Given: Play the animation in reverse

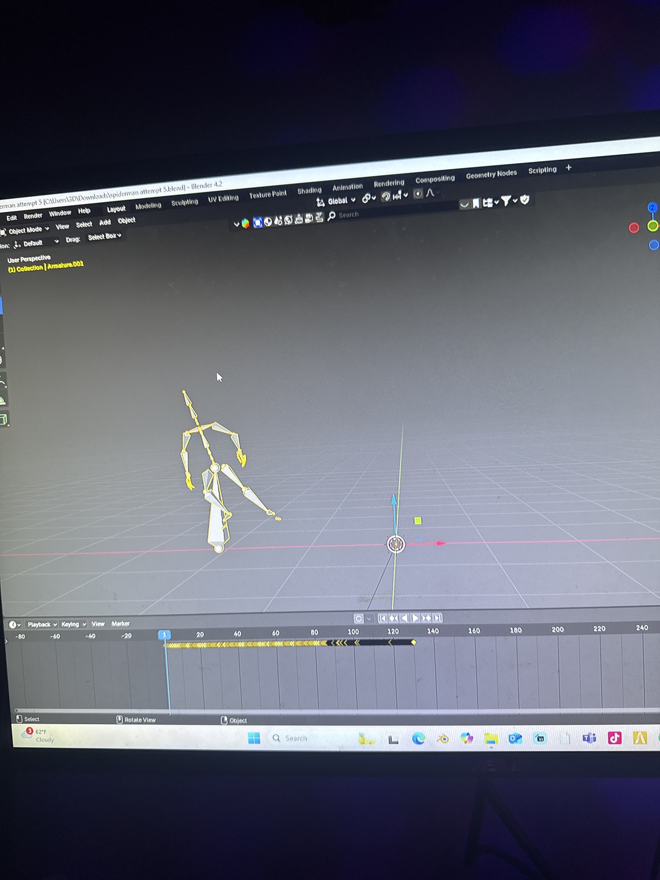Looking at the screenshot, I should click(404, 618).
